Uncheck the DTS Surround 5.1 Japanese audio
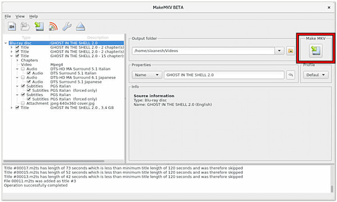Viewport: 337px width, 202px height. click(29, 82)
